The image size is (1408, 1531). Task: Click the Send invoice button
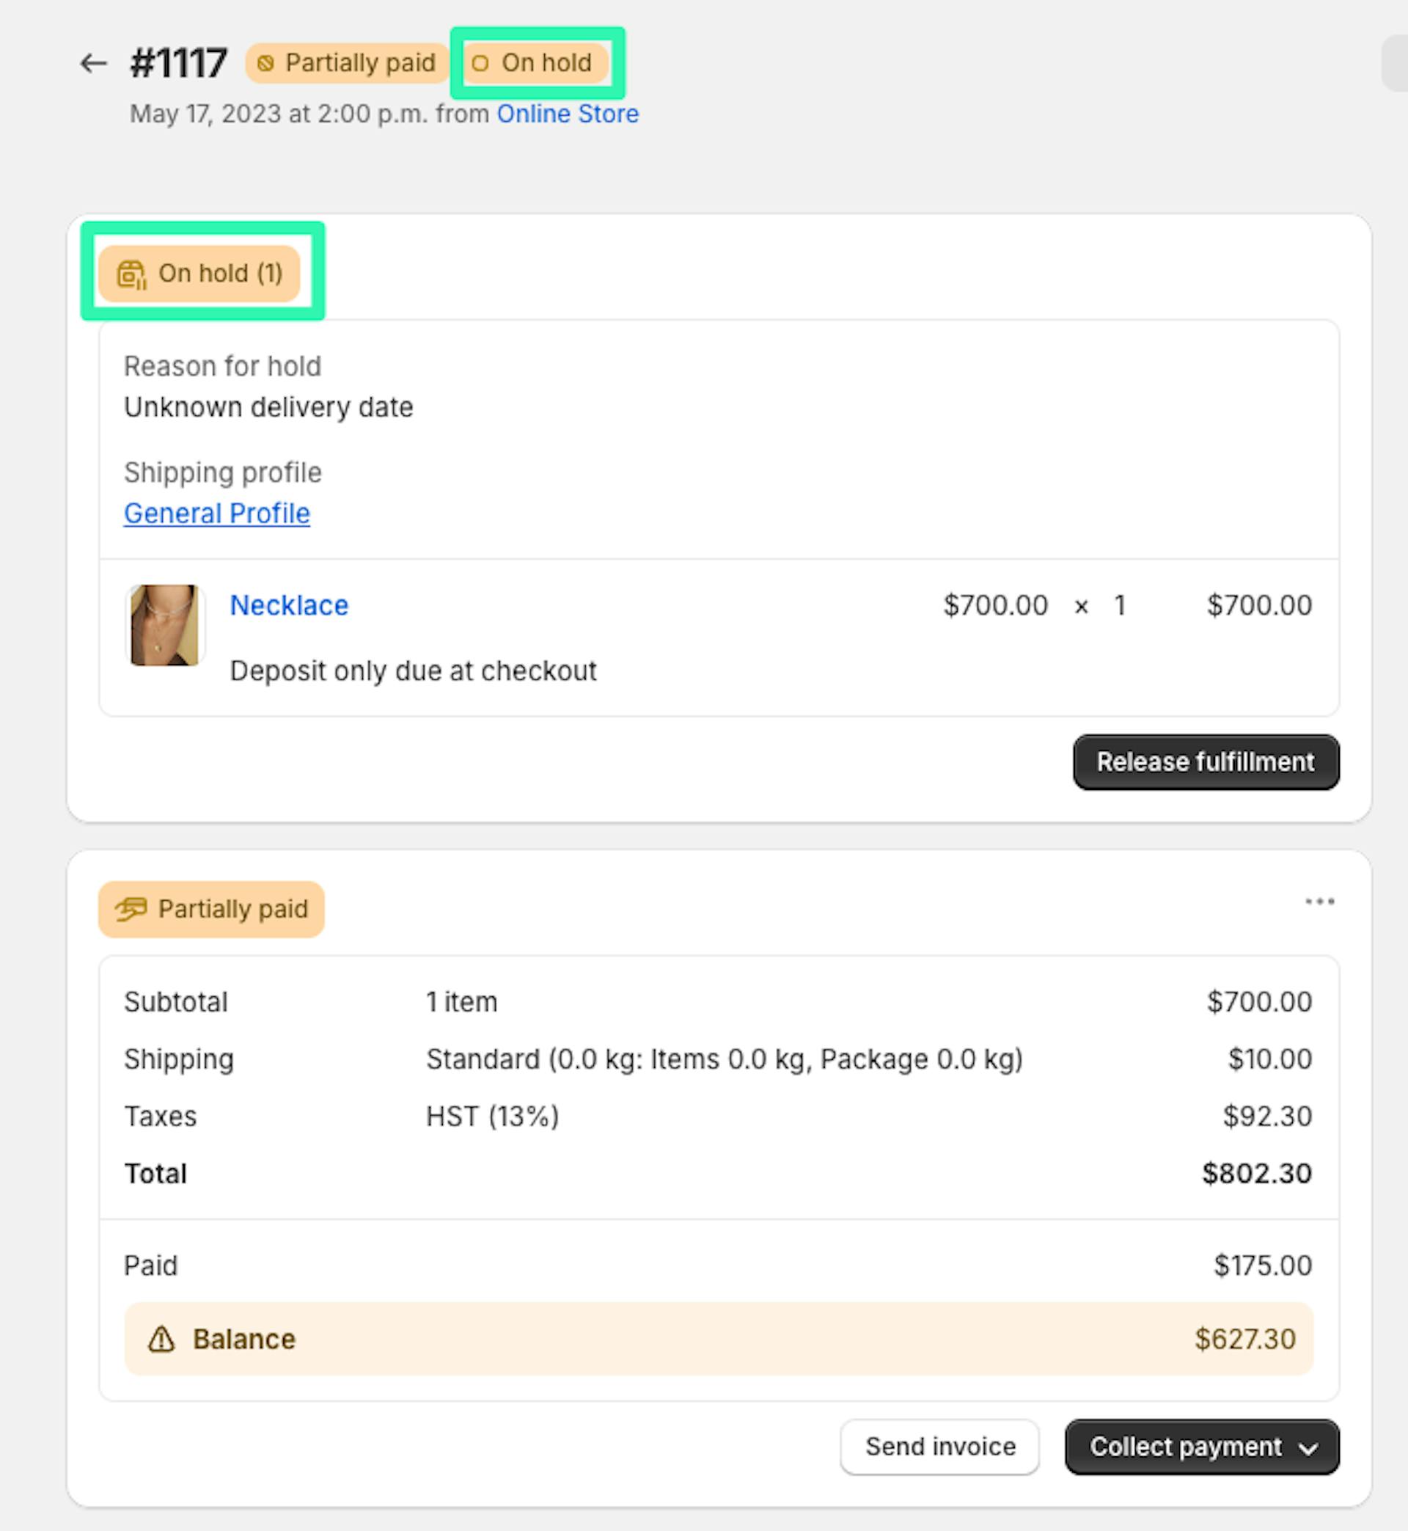pyautogui.click(x=939, y=1447)
